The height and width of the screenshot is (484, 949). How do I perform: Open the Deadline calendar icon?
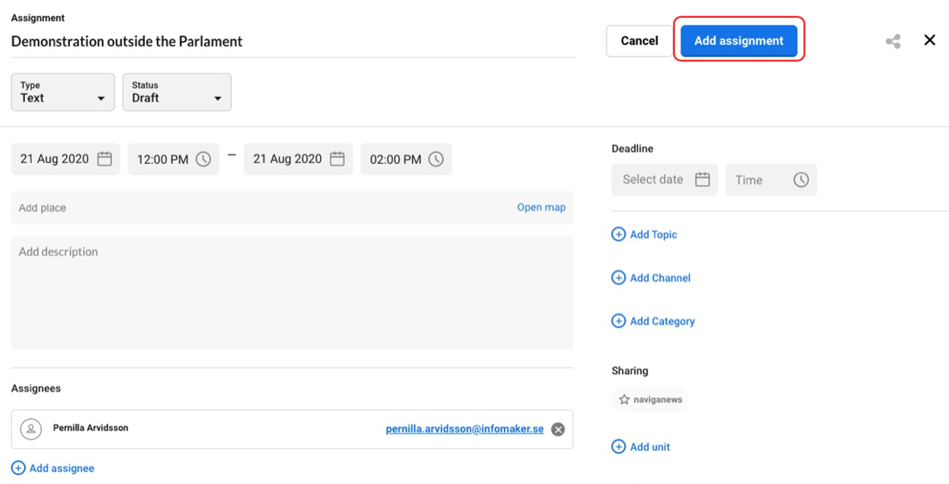click(702, 180)
